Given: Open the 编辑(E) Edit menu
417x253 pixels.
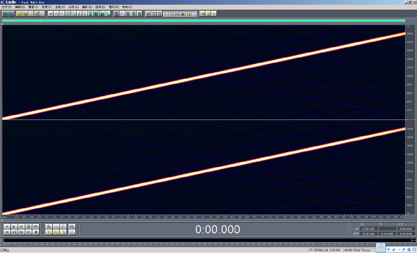Looking at the screenshot, I should point(20,7).
